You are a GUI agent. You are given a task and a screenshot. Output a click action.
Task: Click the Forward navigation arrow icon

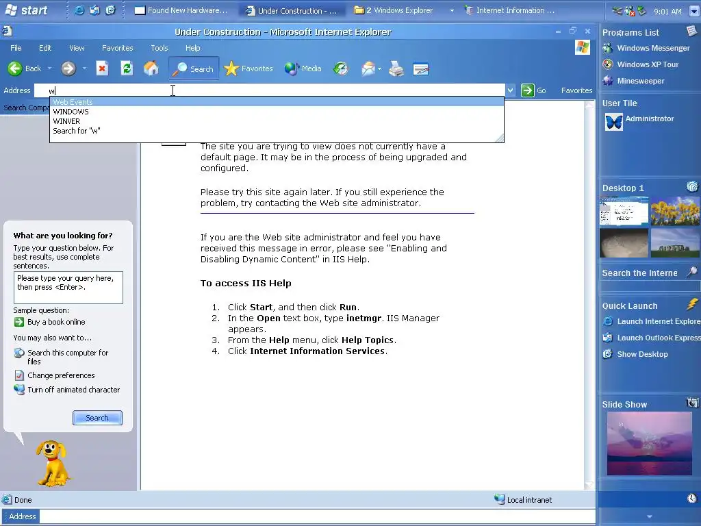(68, 68)
